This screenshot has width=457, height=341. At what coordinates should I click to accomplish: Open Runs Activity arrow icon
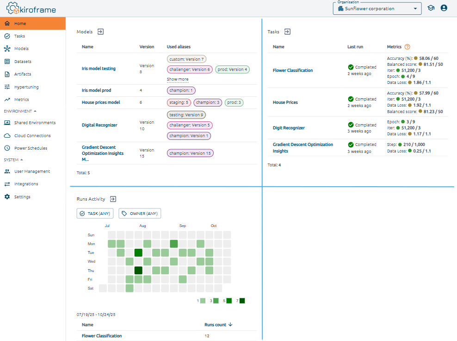tap(113, 199)
